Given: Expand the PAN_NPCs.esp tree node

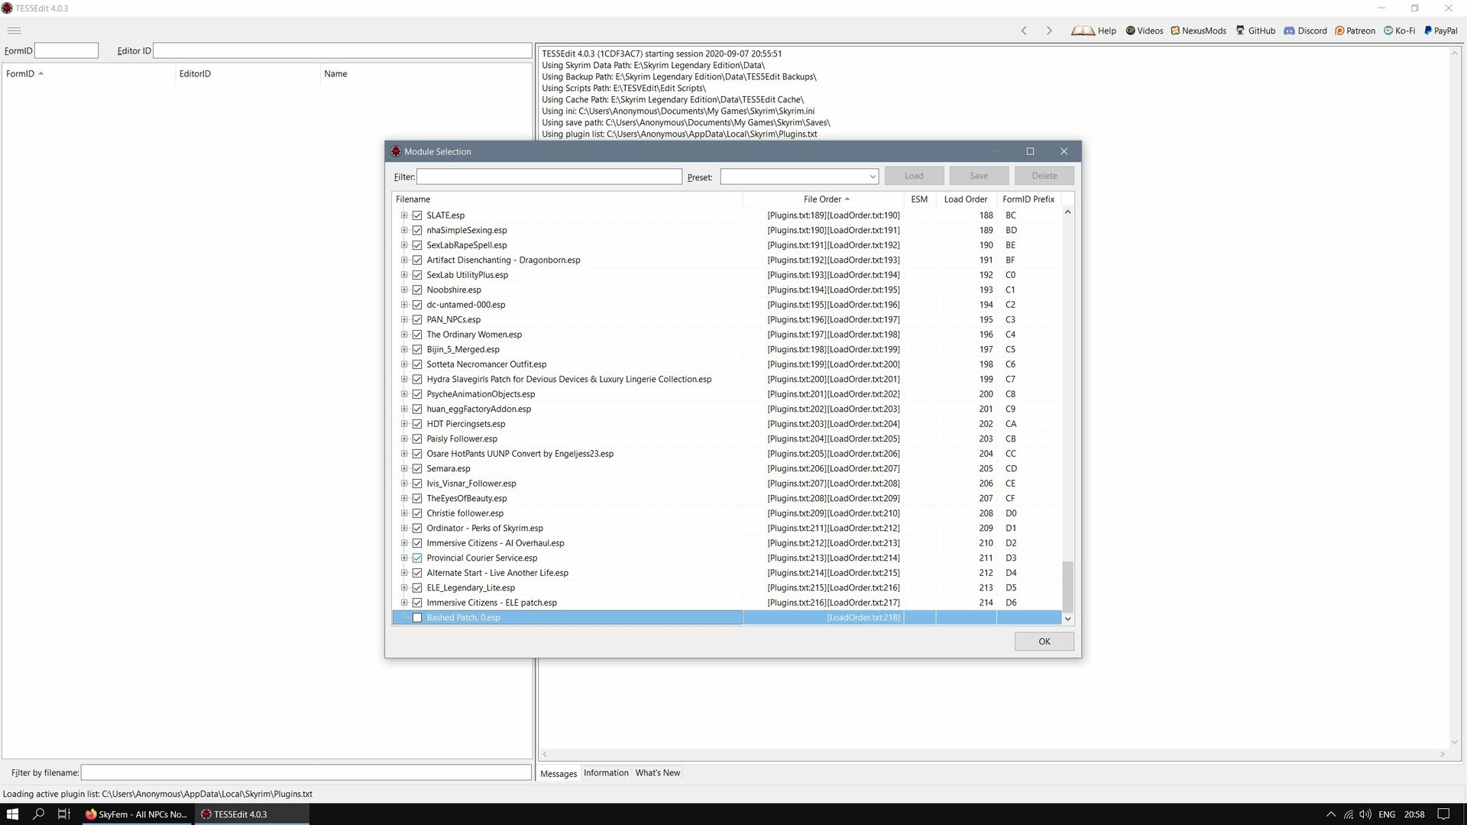Looking at the screenshot, I should 404,319.
